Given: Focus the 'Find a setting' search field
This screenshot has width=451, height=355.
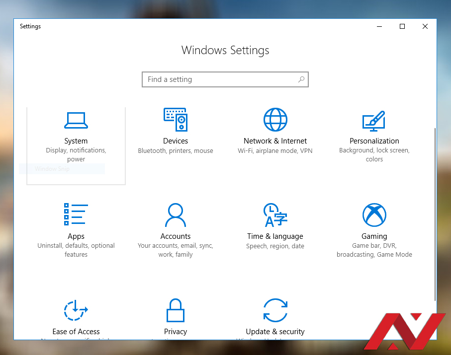Looking at the screenshot, I should click(x=219, y=79).
